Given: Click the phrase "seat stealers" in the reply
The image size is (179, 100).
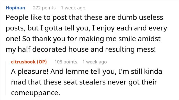Looking at the screenshot, I should click(x=84, y=82).
